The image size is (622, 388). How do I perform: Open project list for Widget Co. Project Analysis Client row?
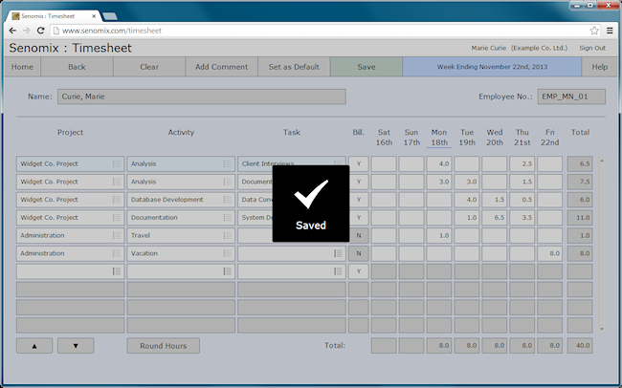pos(116,163)
